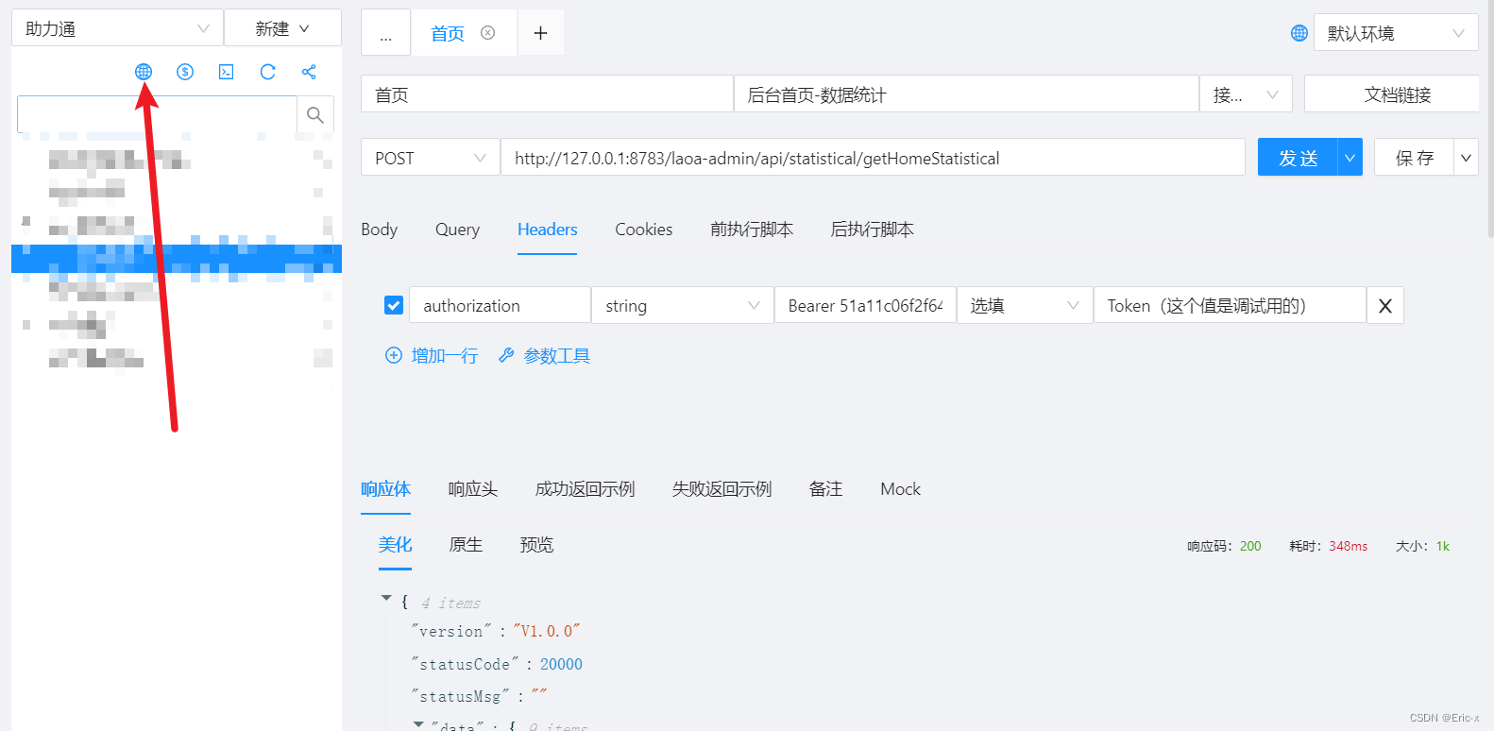This screenshot has height=731, width=1494.
Task: Open the 前执行脚本 tab
Action: 752,229
